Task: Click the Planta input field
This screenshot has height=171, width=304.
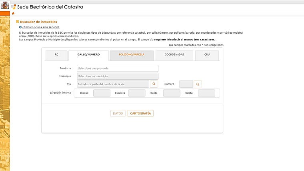Action: pyautogui.click(x=172, y=93)
